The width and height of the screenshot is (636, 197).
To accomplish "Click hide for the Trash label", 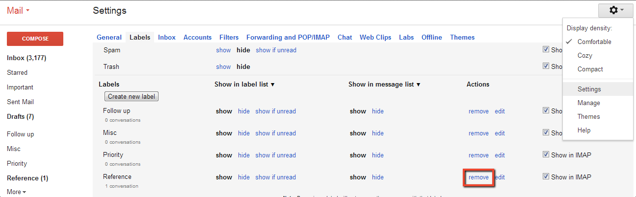I will tap(243, 66).
